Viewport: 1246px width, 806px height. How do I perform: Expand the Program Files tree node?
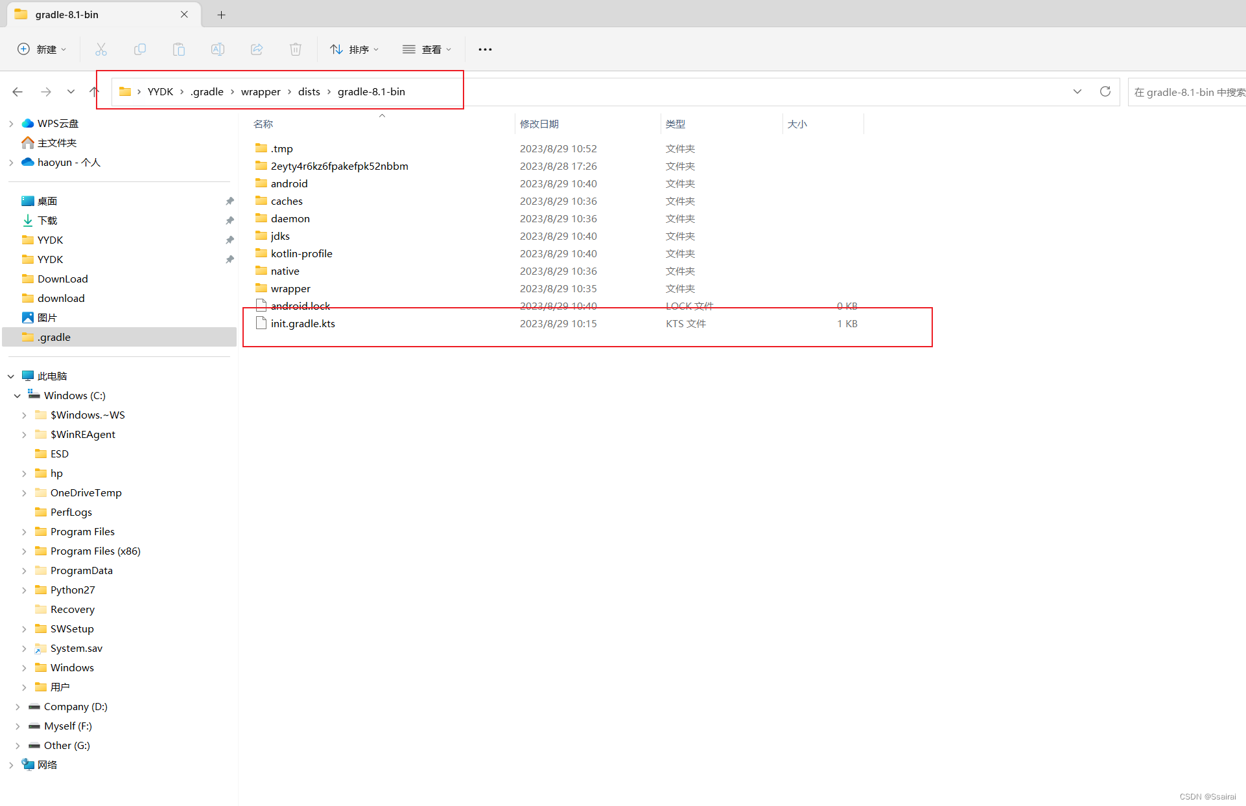24,532
